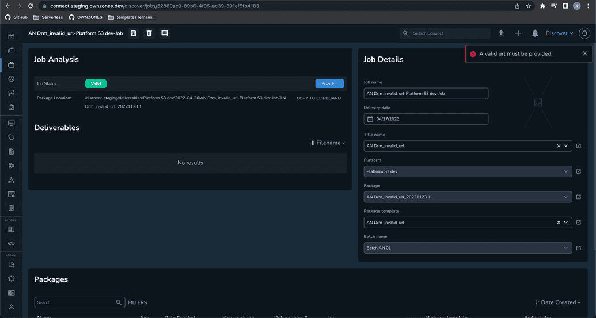The width and height of the screenshot is (596, 318).
Task: Expand the Package template dropdown
Action: [565, 223]
